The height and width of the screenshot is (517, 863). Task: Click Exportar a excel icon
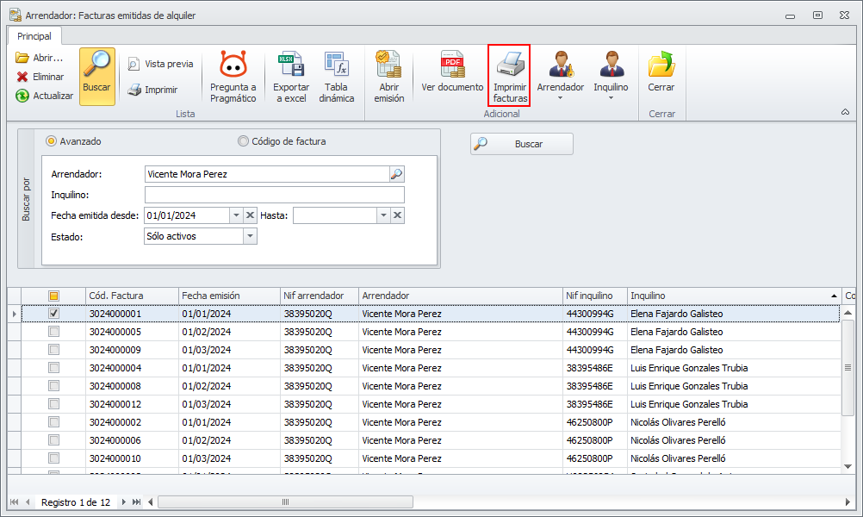coord(290,65)
